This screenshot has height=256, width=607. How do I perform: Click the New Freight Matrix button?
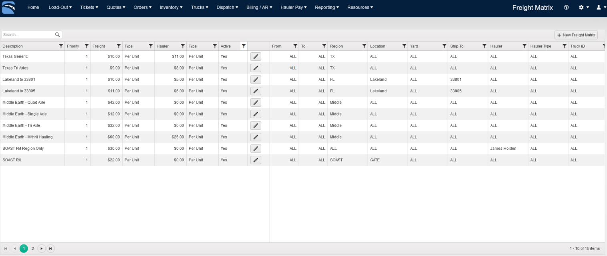(576, 35)
